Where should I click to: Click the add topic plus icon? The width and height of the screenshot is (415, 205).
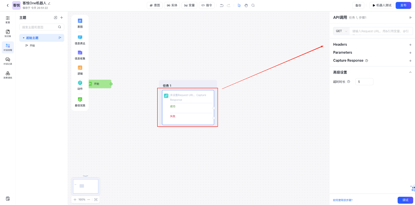(x=61, y=18)
